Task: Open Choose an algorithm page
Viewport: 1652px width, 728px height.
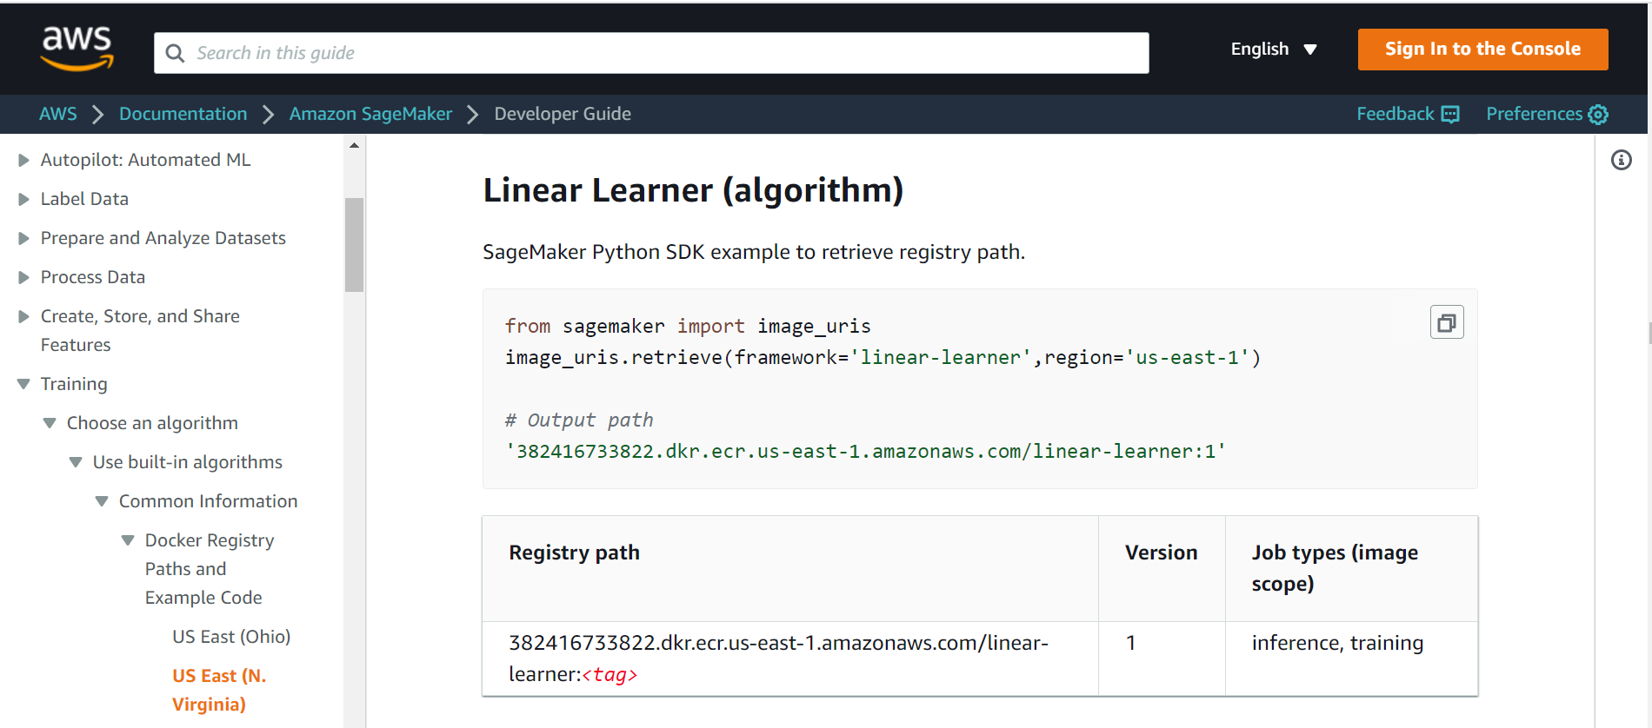Action: [152, 423]
